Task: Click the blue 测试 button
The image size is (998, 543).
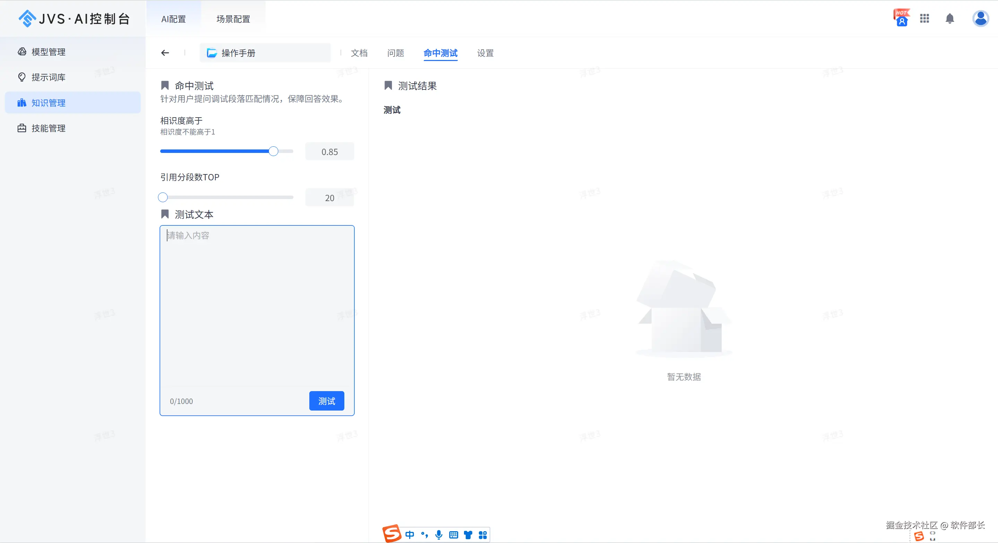Action: (x=326, y=401)
